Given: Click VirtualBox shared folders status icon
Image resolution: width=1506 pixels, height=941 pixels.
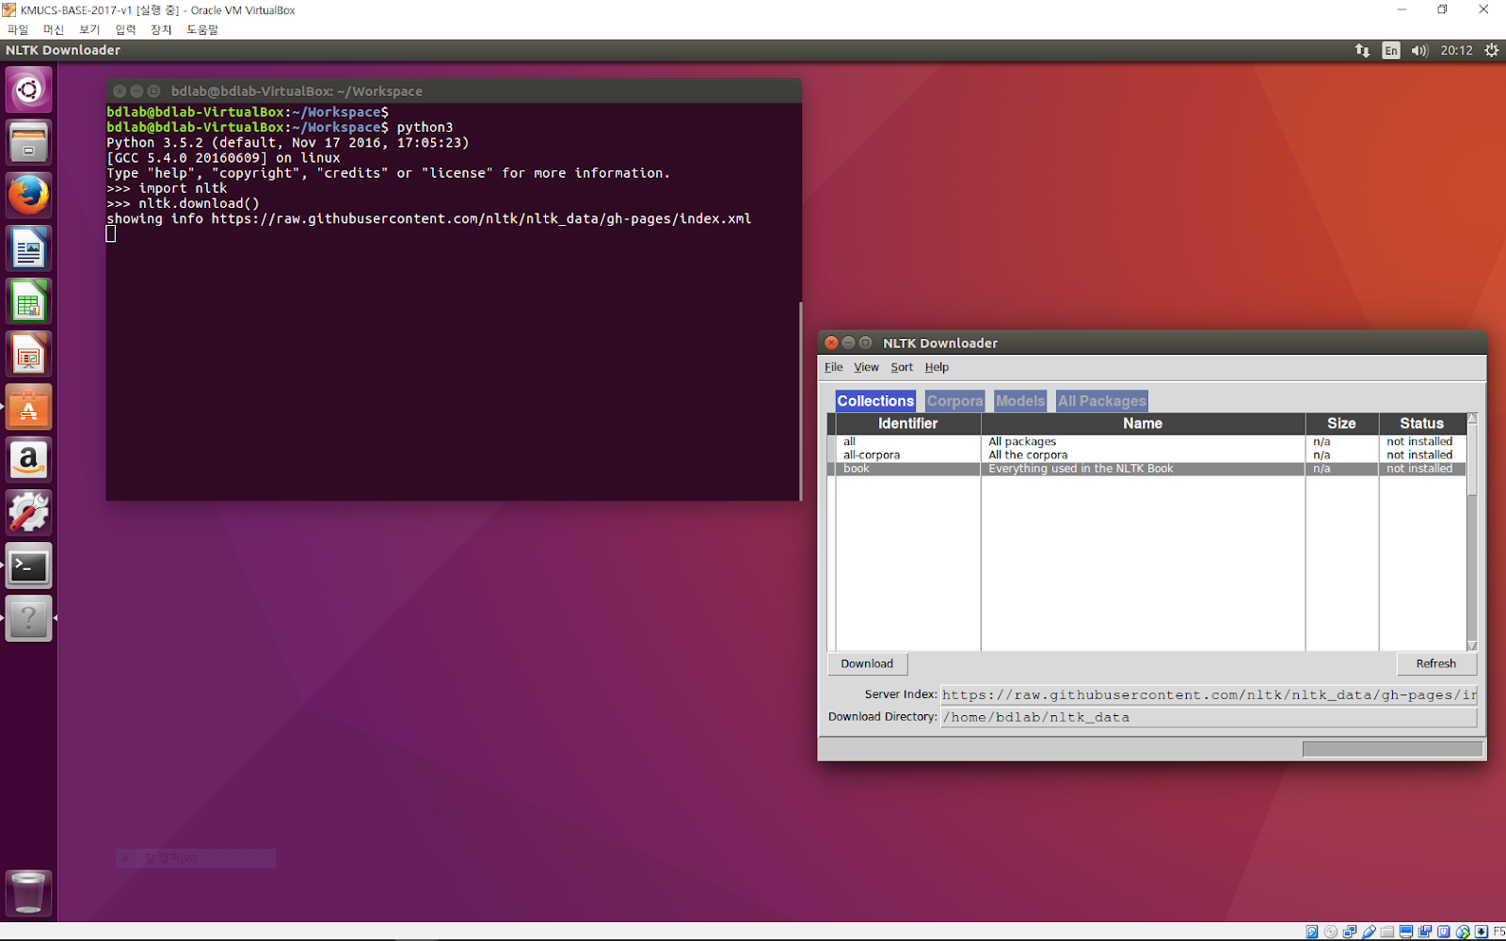Looking at the screenshot, I should 1387,932.
